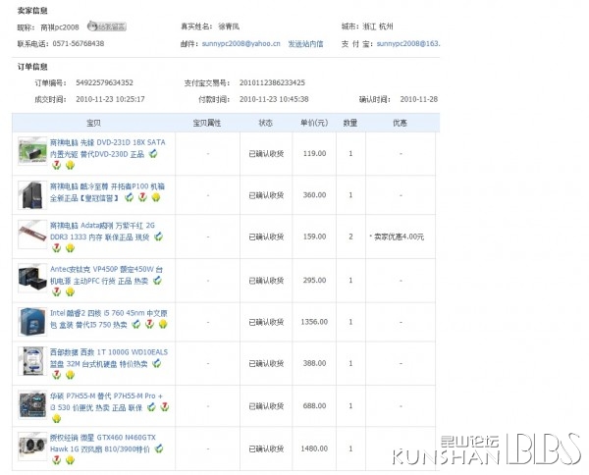
Task: Click the yellow flower icon in Intel i5 760 row
Action: 163,324
